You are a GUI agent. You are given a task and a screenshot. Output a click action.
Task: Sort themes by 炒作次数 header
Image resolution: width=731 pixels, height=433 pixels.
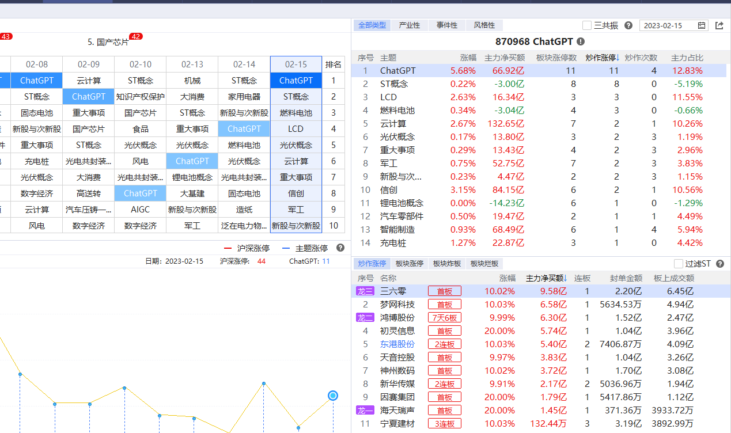(x=641, y=58)
